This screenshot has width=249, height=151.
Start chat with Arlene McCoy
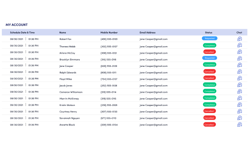240,52
